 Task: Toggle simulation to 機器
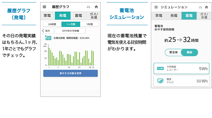point(189,52)
